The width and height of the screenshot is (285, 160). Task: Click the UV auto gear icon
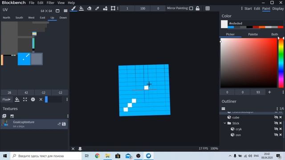(x=33, y=100)
